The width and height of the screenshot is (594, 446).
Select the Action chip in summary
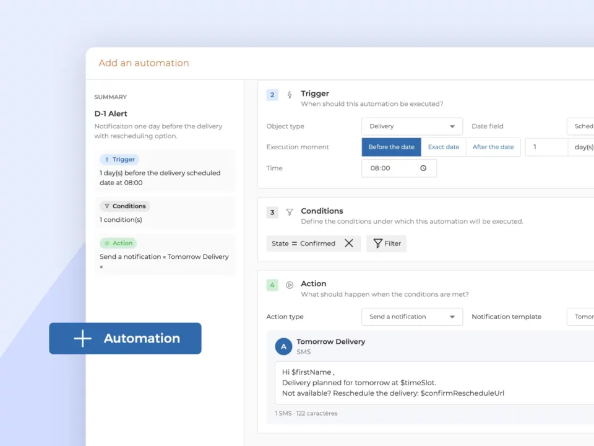click(x=118, y=243)
